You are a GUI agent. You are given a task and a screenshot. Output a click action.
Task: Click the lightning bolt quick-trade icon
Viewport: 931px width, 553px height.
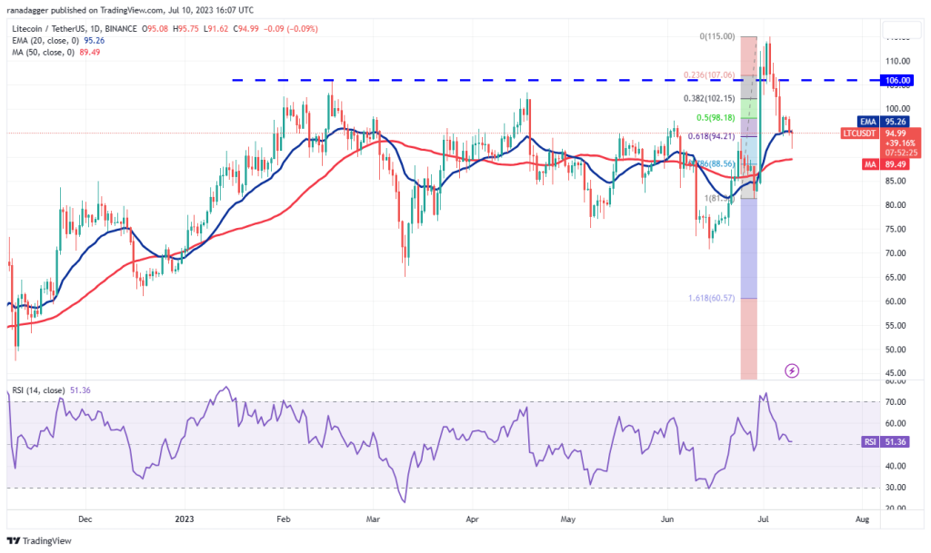tap(792, 370)
